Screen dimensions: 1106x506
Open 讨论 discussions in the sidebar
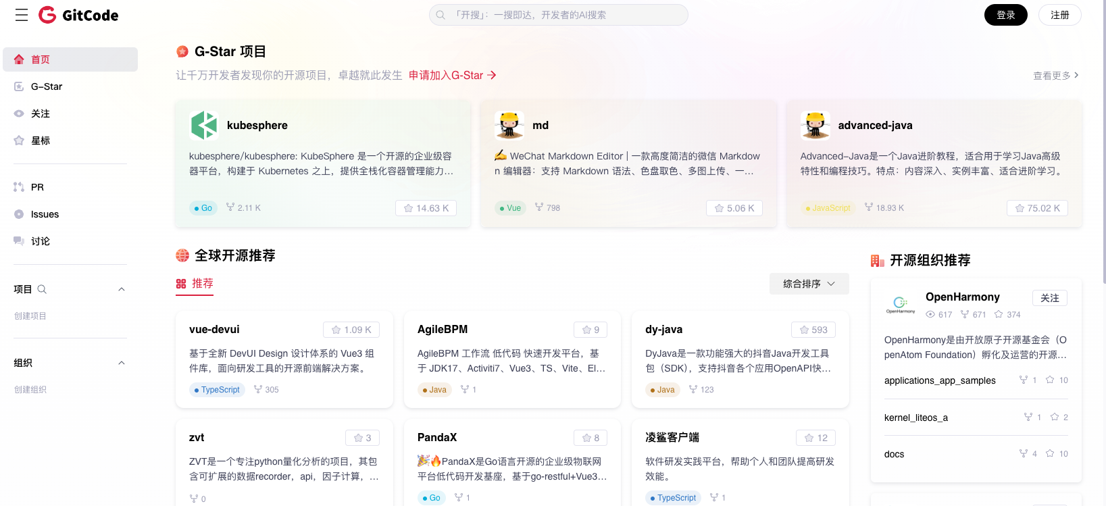click(40, 241)
